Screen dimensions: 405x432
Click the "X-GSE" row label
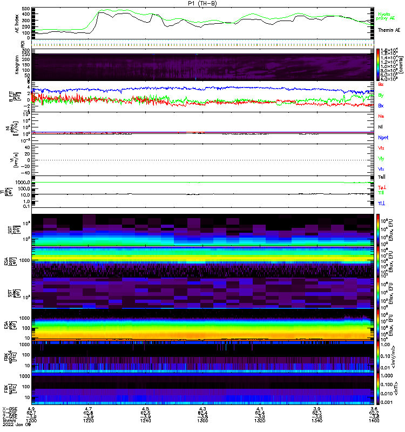point(9,409)
